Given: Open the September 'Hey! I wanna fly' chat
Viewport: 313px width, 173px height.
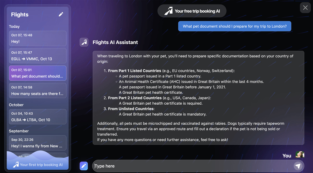Looking at the screenshot, I should 38,143.
